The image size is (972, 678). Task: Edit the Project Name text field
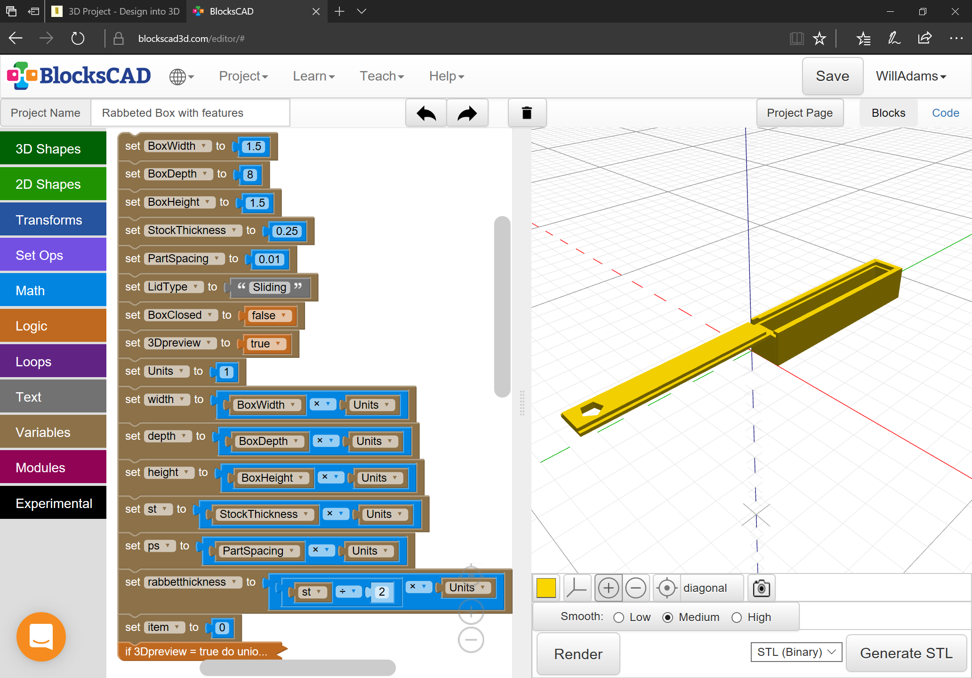pyautogui.click(x=190, y=113)
